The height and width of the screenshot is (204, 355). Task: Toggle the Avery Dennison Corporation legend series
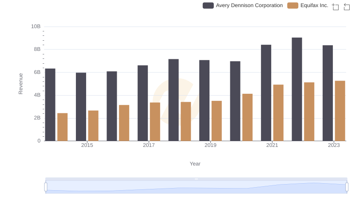pos(243,5)
